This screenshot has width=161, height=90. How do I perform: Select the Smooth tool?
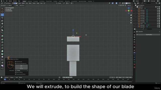(x=2, y=57)
